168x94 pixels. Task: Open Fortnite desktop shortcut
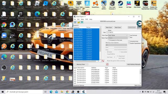coord(87,4)
